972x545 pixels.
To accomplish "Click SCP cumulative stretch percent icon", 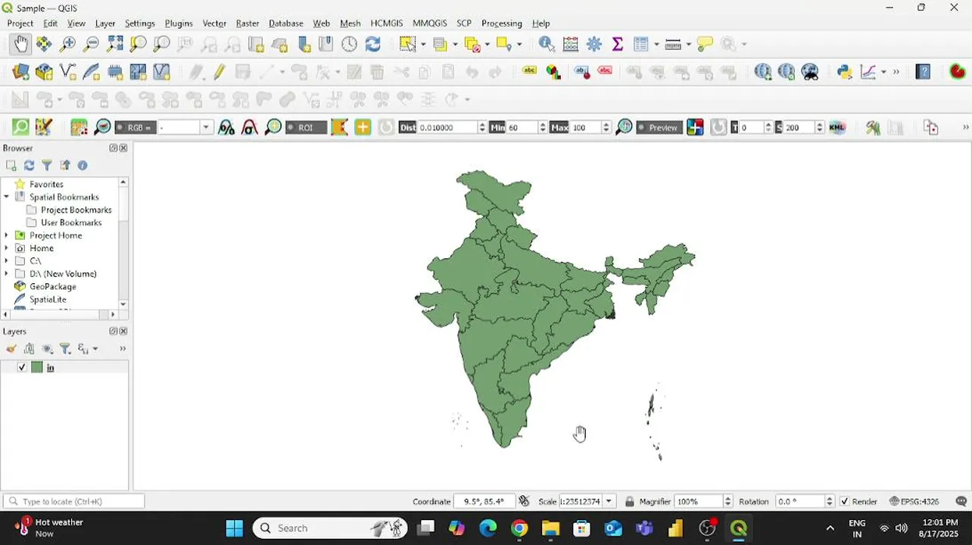I will 226,127.
